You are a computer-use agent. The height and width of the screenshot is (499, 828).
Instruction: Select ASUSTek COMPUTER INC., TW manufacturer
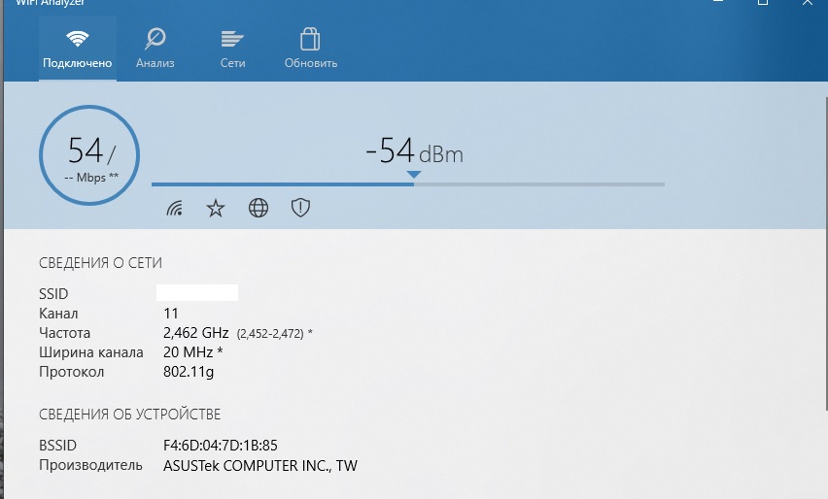[x=260, y=466]
